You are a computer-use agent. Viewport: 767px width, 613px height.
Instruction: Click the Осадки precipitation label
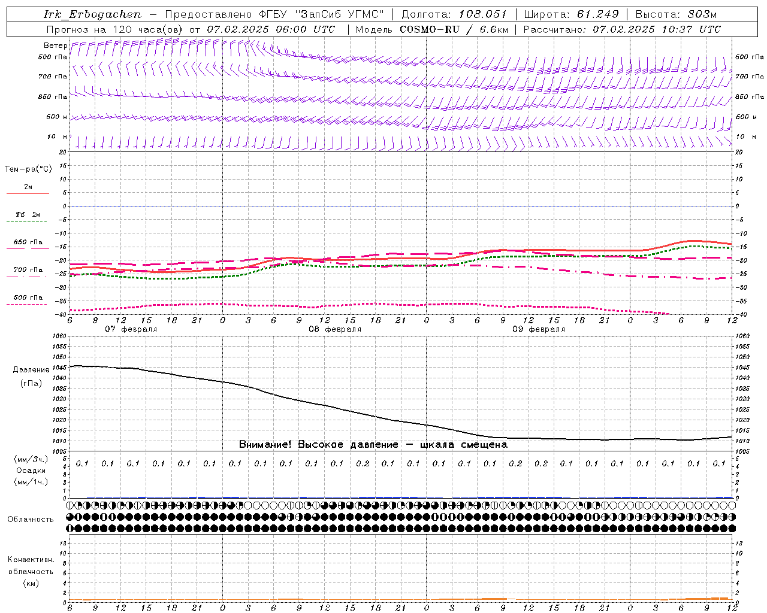click(x=31, y=471)
